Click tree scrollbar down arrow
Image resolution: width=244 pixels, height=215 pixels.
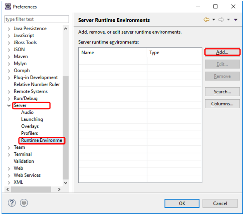[x=66, y=183]
